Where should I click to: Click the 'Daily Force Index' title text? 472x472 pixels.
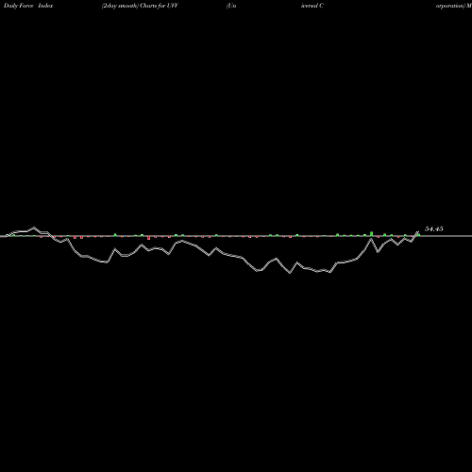(28, 6)
